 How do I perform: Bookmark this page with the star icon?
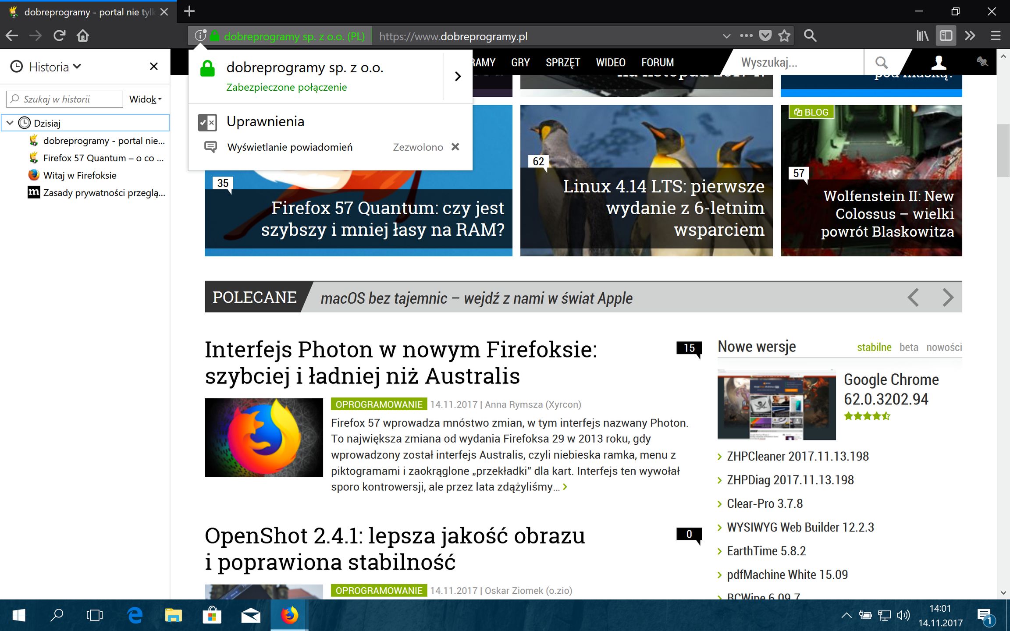[784, 35]
